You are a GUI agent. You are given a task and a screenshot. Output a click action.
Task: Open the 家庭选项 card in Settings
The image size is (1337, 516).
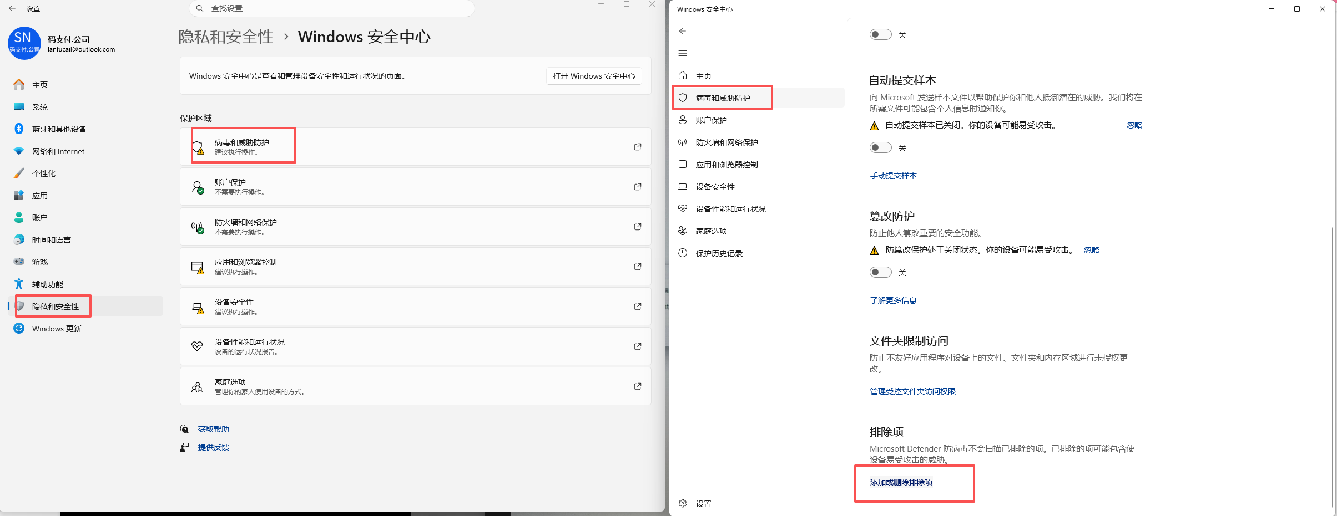tap(416, 386)
